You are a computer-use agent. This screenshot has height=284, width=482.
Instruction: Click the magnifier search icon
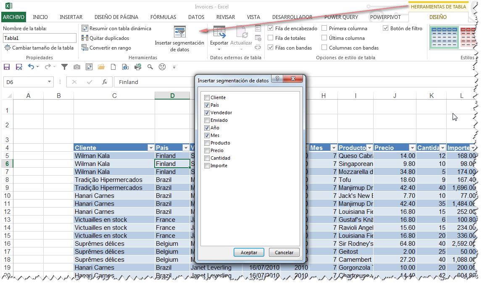pos(150,67)
